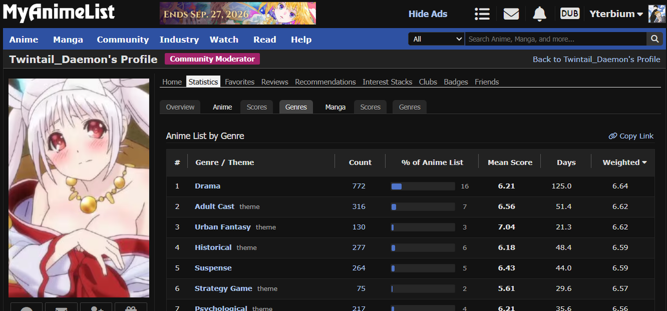This screenshot has height=311, width=667.
Task: Click the Adult Cast percentage bar
Action: pyautogui.click(x=423, y=206)
